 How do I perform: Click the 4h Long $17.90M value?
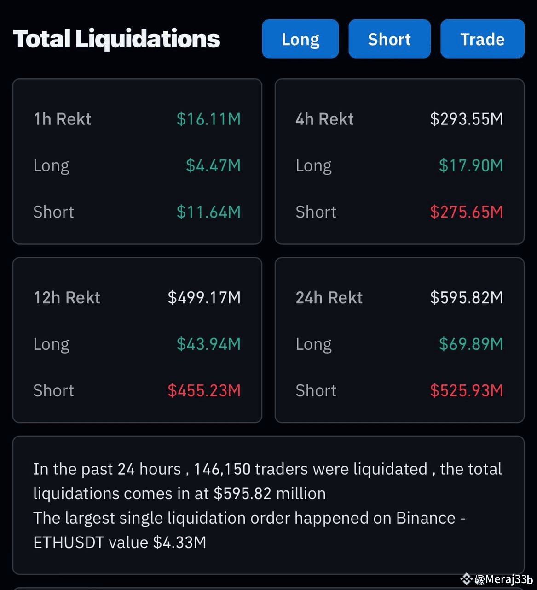click(471, 165)
